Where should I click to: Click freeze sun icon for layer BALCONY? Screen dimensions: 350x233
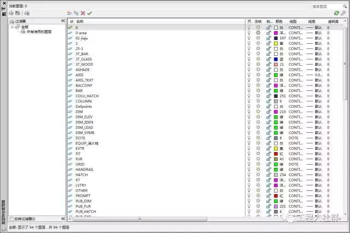[258, 85]
